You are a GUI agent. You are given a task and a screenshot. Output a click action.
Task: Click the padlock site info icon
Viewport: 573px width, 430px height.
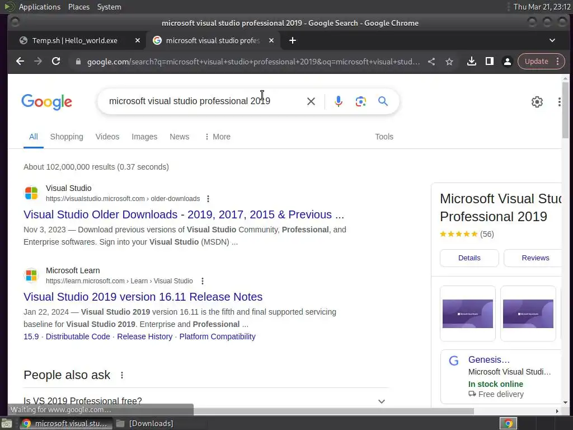tap(78, 62)
